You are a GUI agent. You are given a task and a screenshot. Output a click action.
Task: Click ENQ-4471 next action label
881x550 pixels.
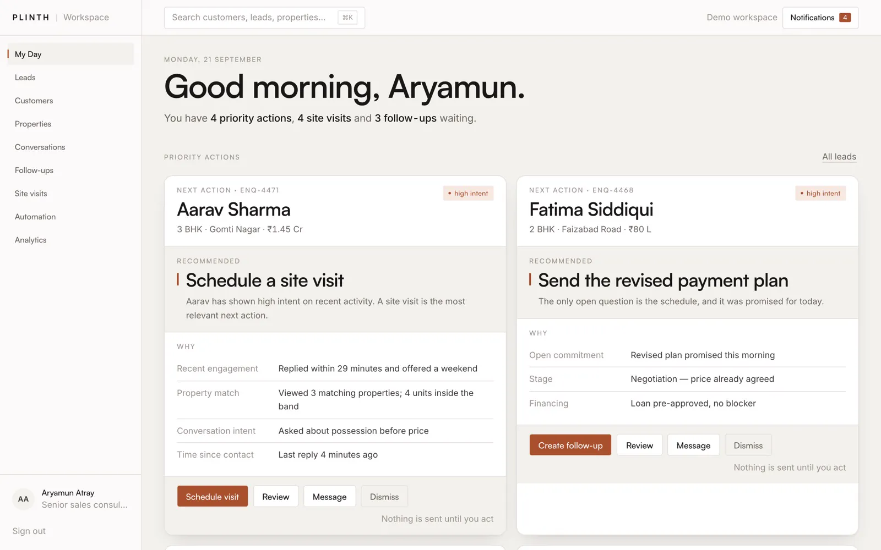click(x=228, y=190)
